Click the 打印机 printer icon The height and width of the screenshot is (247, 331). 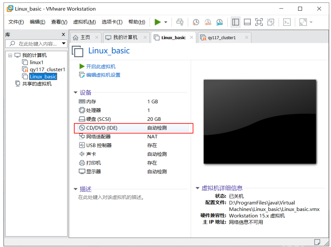82,163
